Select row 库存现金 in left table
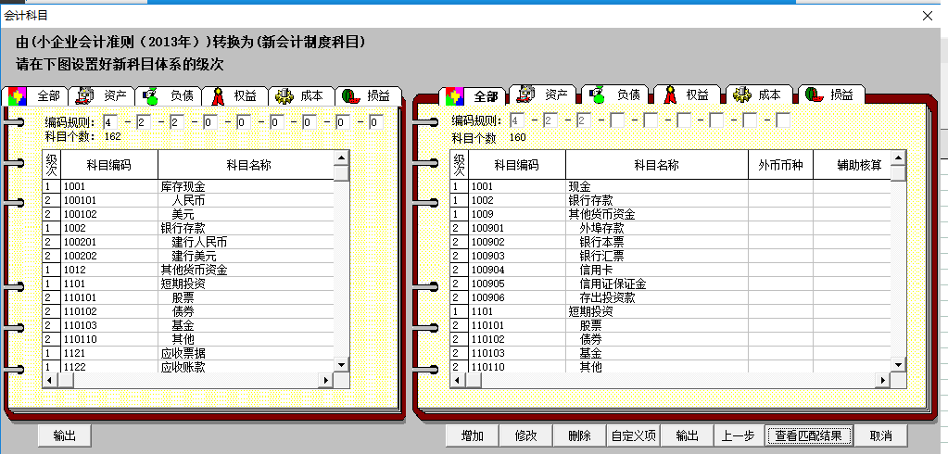 click(188, 187)
